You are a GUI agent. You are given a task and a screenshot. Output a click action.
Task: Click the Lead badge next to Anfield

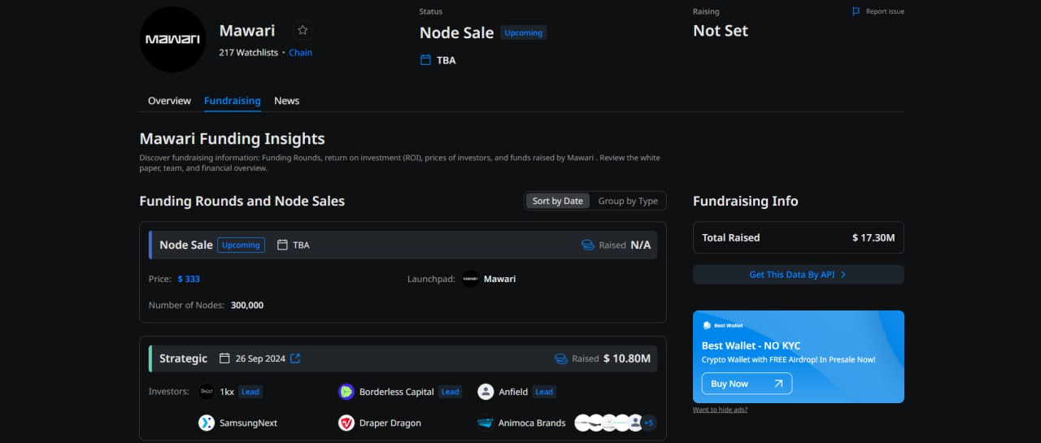pyautogui.click(x=544, y=392)
